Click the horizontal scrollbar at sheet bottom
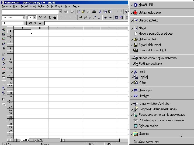194x145 pixels. point(92,140)
